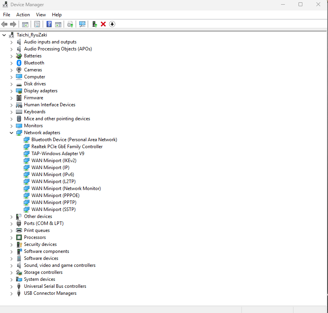Screen dimensions: 328x313
Task: Click the Print queues printer icon
Action: click(x=19, y=230)
